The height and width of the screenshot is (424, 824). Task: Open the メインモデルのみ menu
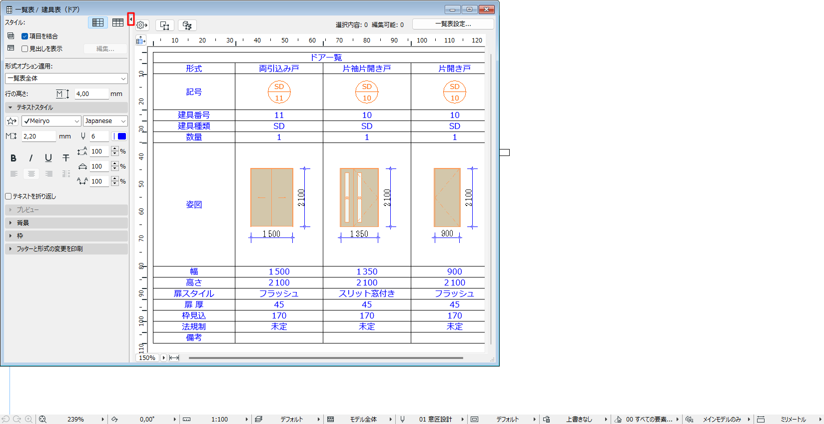[749, 419]
